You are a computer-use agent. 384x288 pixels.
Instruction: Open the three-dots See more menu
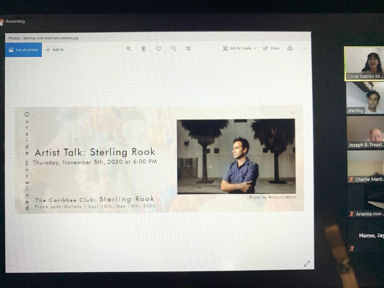(x=304, y=48)
